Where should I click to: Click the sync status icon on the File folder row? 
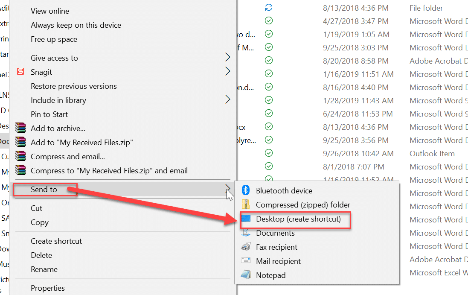point(269,7)
